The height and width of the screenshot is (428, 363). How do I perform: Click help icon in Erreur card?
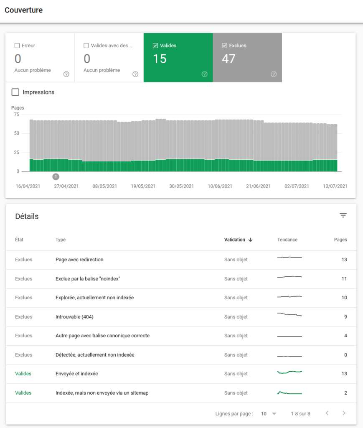(66, 74)
